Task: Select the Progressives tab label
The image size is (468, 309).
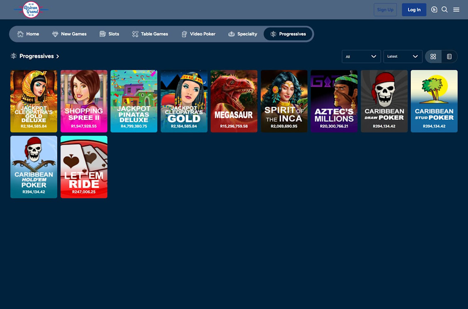Action: [x=292, y=34]
